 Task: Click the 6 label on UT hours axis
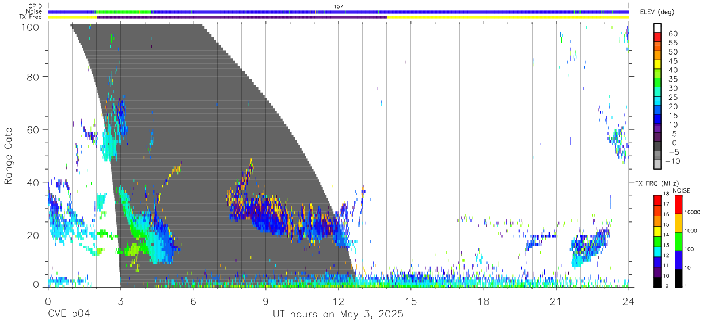(x=193, y=302)
